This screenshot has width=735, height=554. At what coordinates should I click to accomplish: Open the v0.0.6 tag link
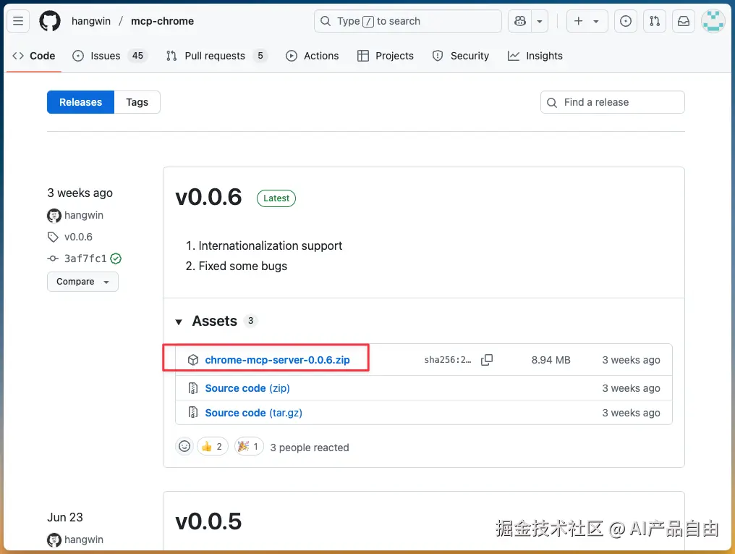[x=78, y=237]
